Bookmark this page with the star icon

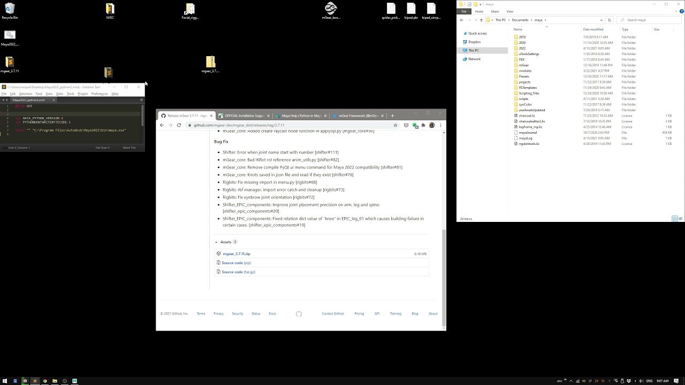click(x=395, y=125)
